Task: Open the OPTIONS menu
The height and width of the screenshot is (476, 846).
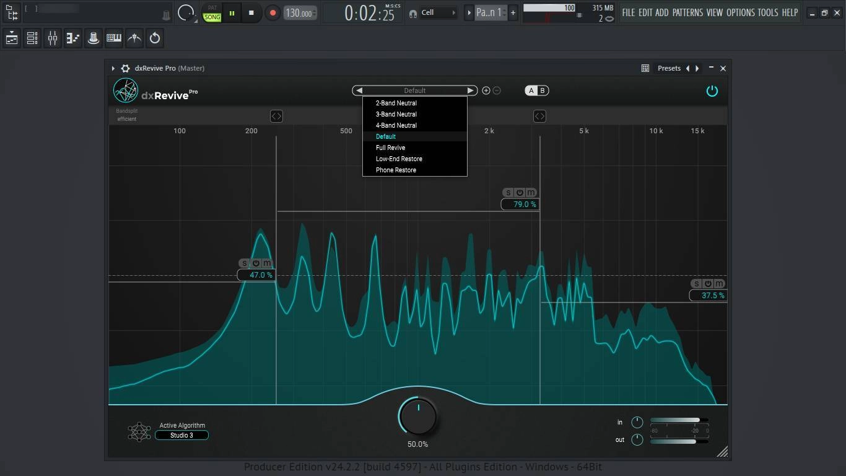Action: click(x=741, y=12)
